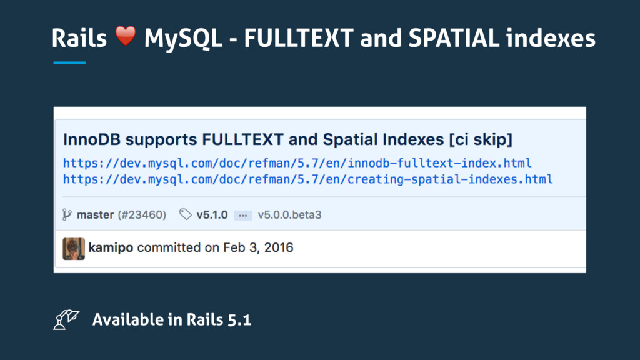Click the Available in Rails 5.1 text
The width and height of the screenshot is (640, 360).
172,320
